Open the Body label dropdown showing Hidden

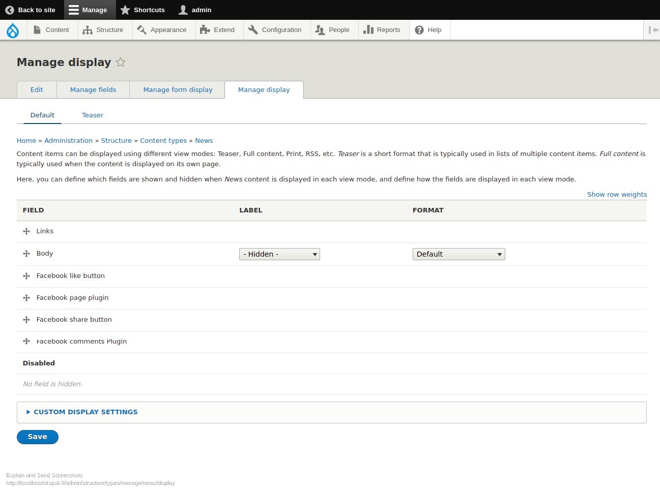(x=279, y=254)
